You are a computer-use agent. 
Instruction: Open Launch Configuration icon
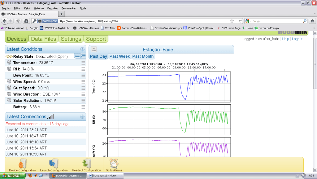53,164
